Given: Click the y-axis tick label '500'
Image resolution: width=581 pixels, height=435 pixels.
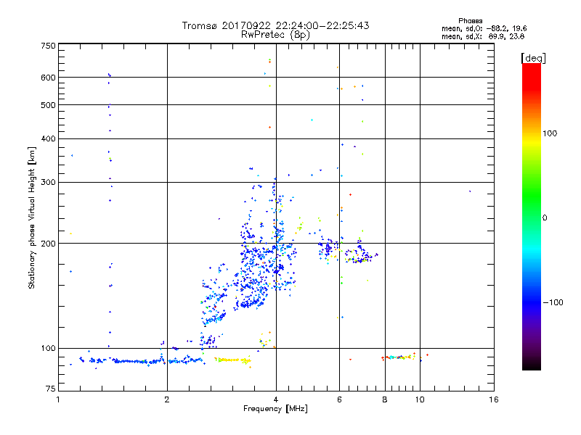Looking at the screenshot, I should click(x=48, y=105).
